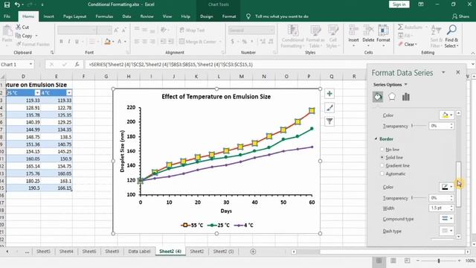Viewport: 476px width, 268px height.
Task: Click the Sort & Filter icon
Action: (x=437, y=30)
